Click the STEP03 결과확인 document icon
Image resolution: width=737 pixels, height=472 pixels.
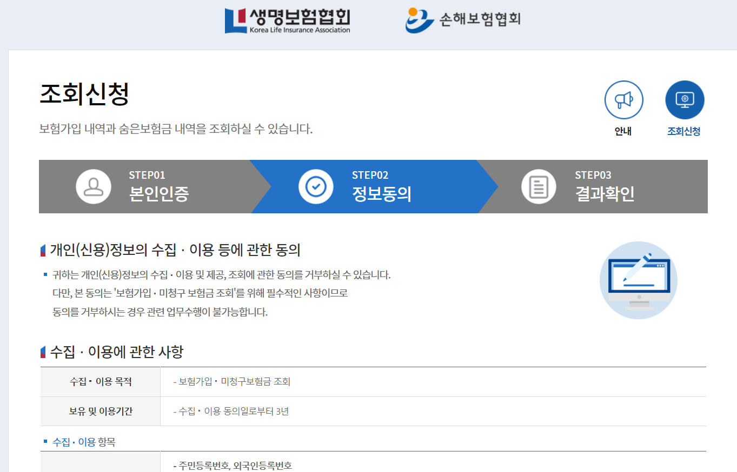tap(538, 186)
